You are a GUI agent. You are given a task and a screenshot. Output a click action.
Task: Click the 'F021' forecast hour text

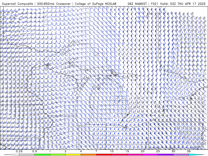tap(154, 4)
